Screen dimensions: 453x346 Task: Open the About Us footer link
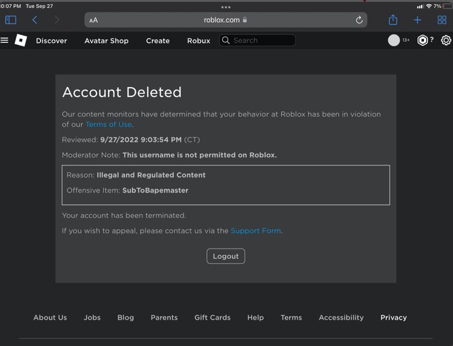(x=50, y=317)
